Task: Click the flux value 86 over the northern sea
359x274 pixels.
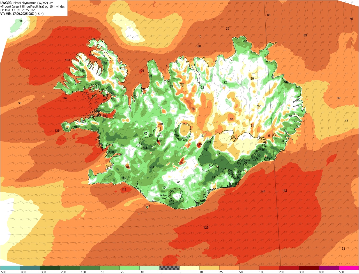Action: pos(269,15)
